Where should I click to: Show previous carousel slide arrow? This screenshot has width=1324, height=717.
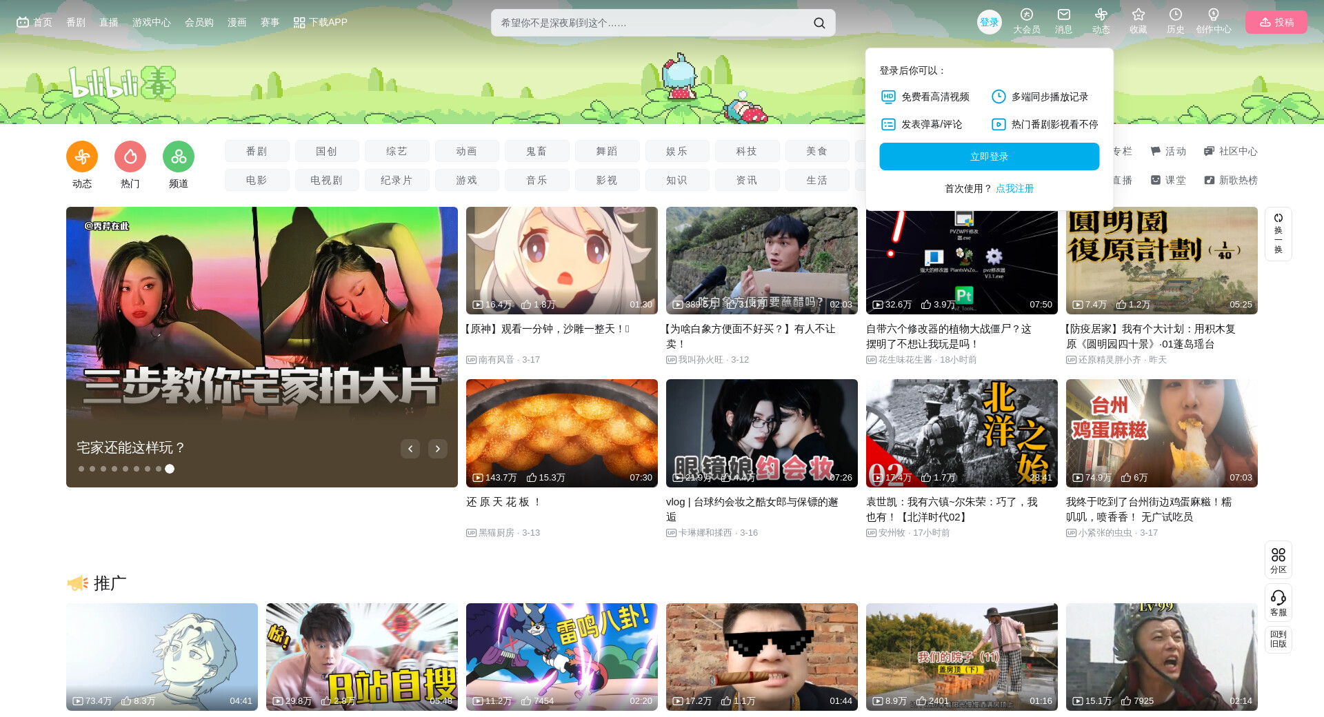[x=410, y=449]
